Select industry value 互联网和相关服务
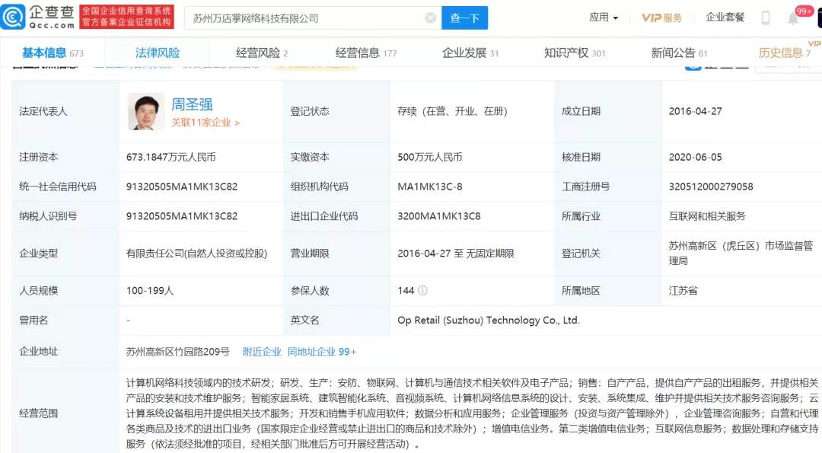Viewport: 822px width, 453px height. click(706, 216)
